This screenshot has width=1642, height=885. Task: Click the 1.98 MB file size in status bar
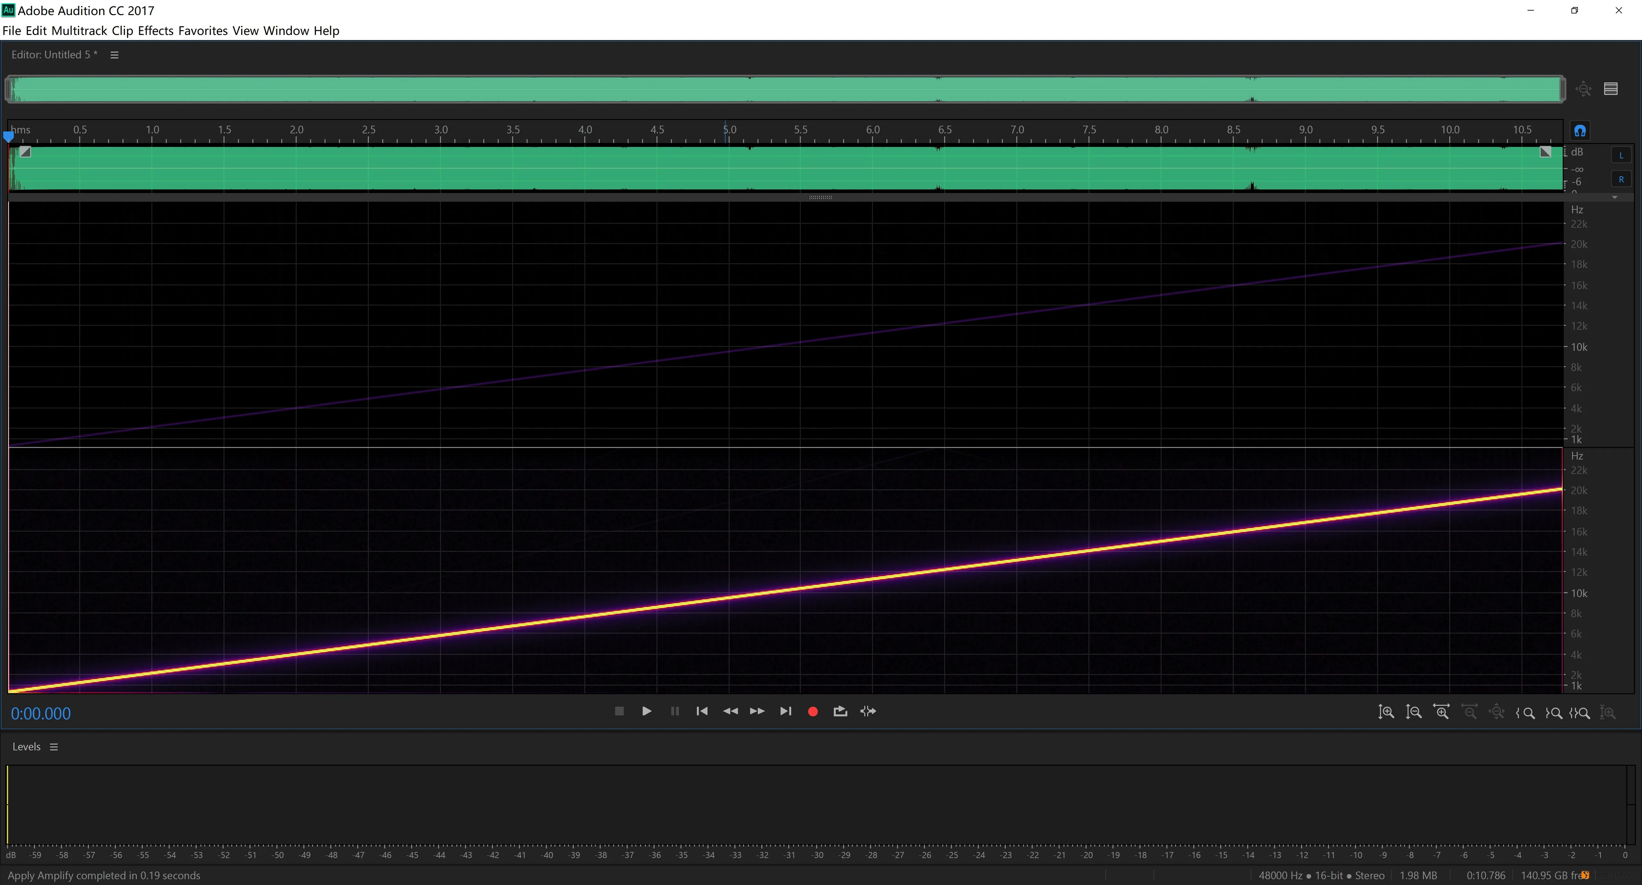pos(1418,875)
